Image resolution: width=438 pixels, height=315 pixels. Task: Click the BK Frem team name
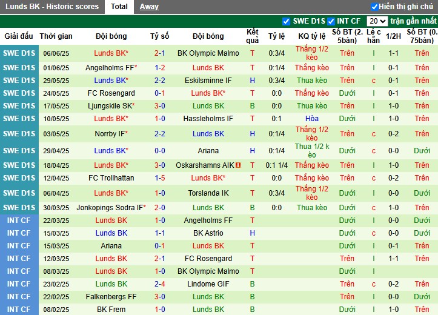(x=111, y=310)
